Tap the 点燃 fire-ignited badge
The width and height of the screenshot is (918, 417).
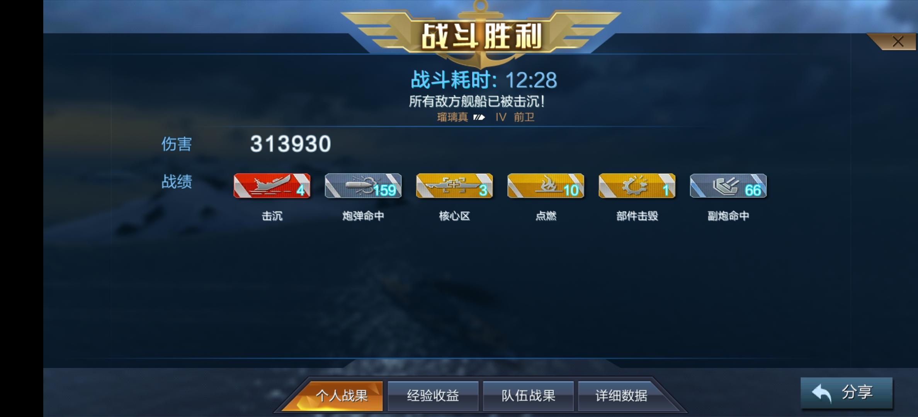[x=546, y=186]
